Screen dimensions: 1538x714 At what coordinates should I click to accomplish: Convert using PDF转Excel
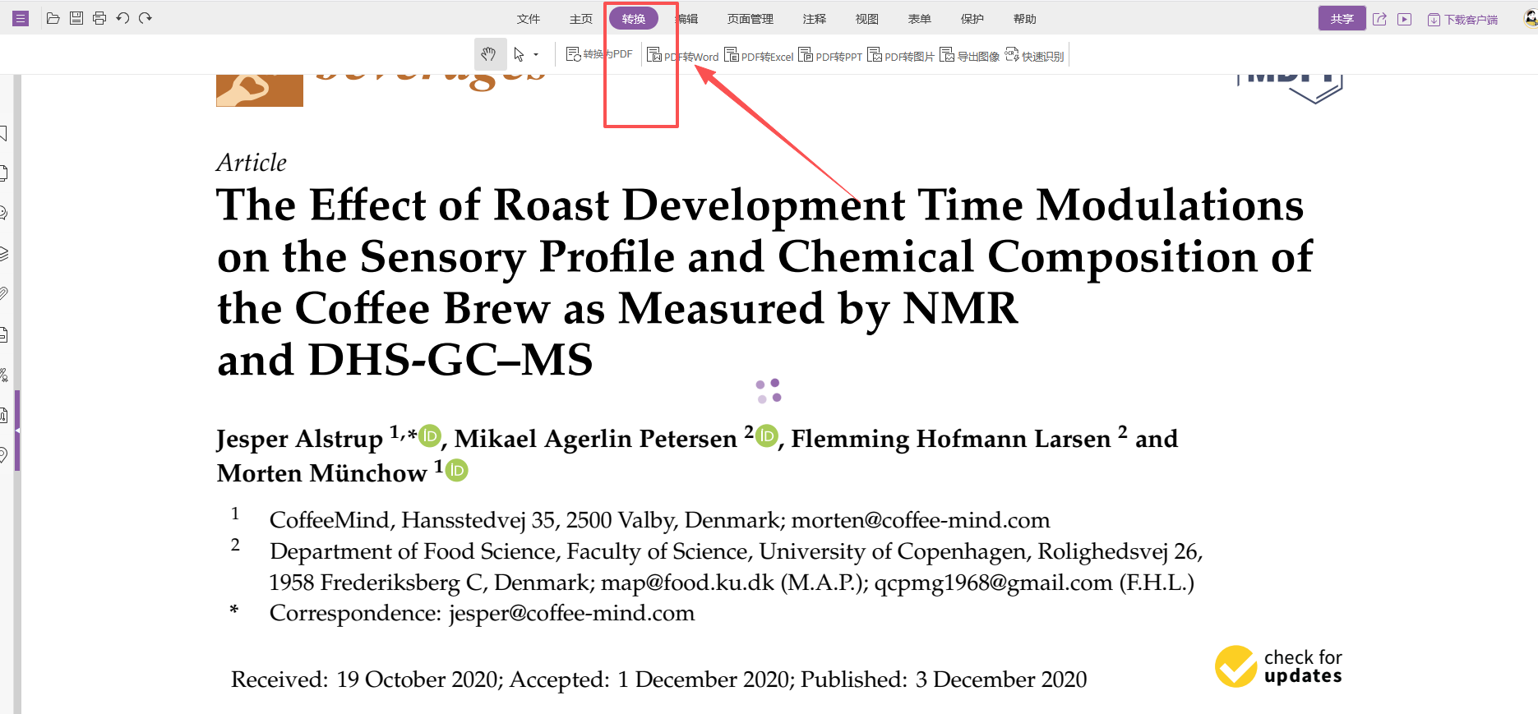coord(759,56)
